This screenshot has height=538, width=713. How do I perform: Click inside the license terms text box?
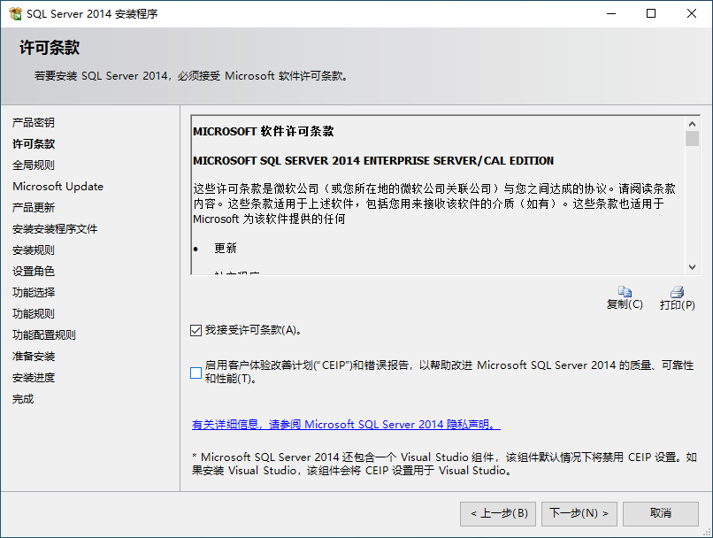tap(439, 195)
